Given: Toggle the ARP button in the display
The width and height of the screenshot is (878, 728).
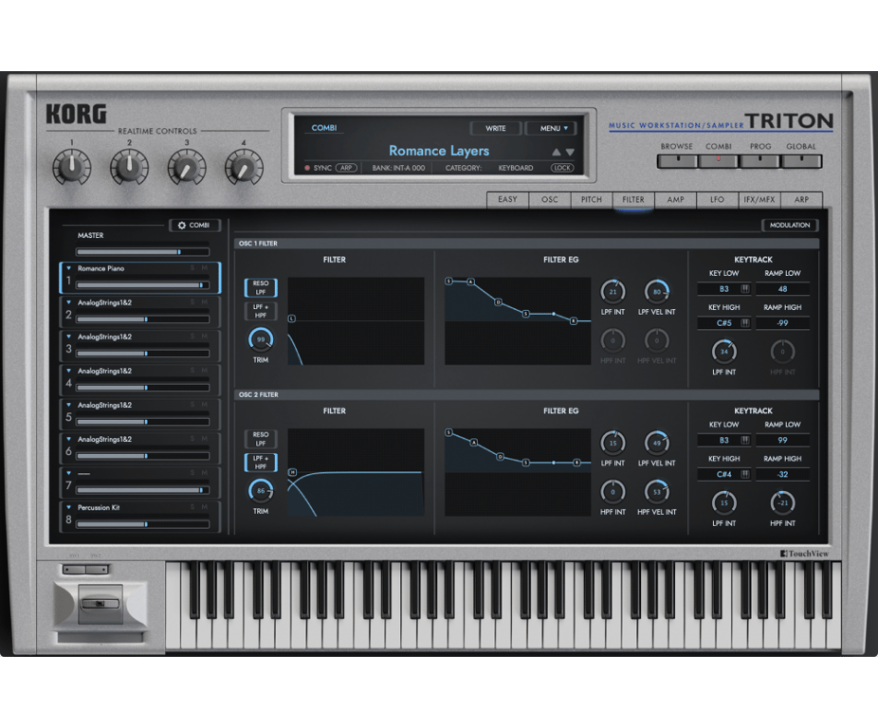Looking at the screenshot, I should tap(346, 168).
